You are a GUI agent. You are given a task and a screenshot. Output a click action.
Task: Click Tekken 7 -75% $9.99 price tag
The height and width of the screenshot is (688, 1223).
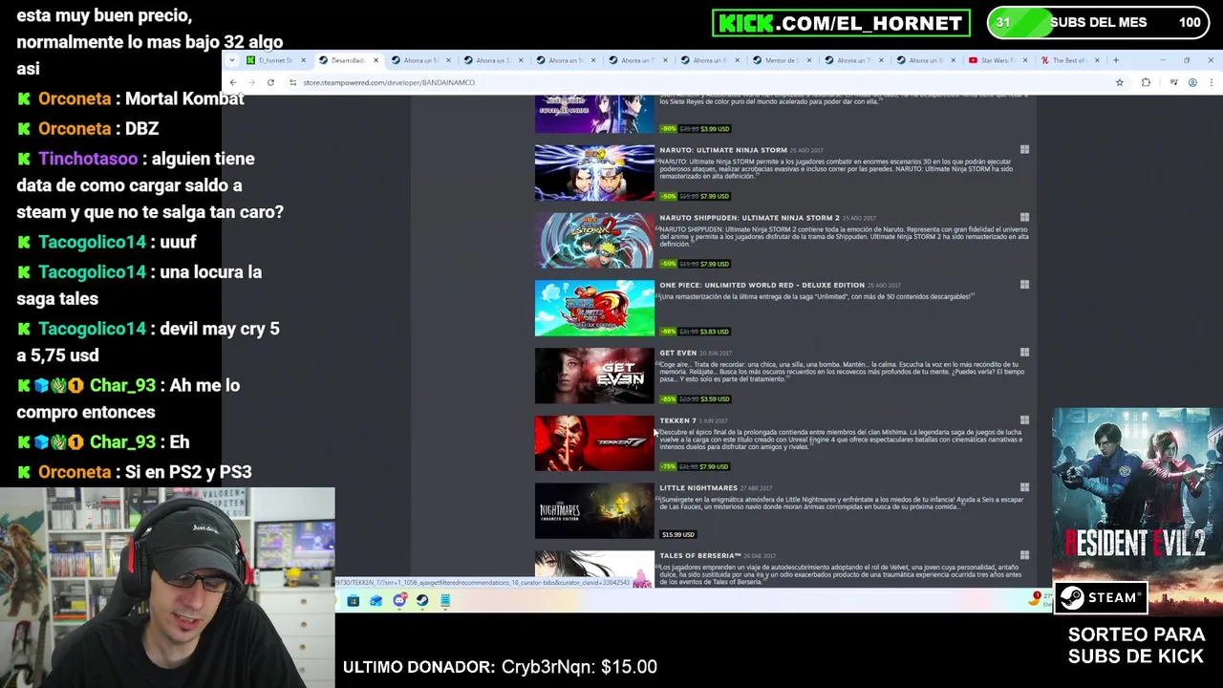pyautogui.click(x=695, y=466)
